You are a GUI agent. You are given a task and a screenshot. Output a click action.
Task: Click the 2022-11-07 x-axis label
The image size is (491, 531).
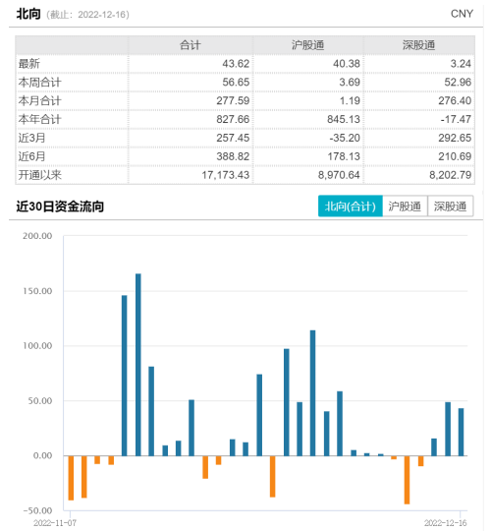click(55, 523)
